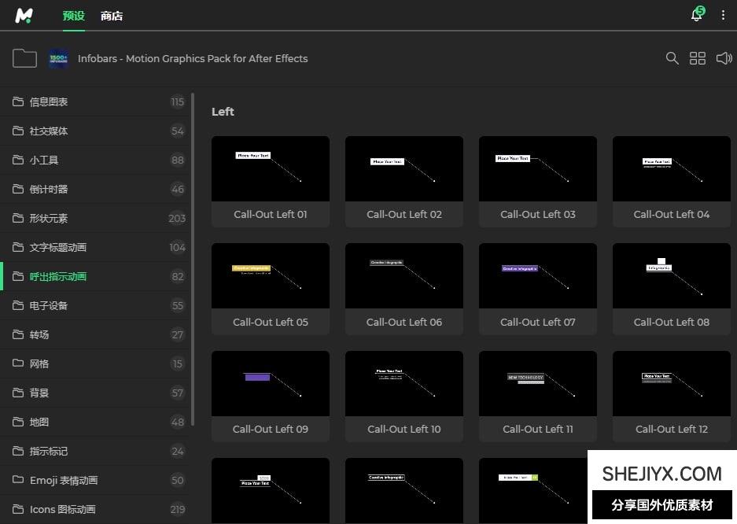Toggle the preview sound speaker icon

[x=724, y=58]
